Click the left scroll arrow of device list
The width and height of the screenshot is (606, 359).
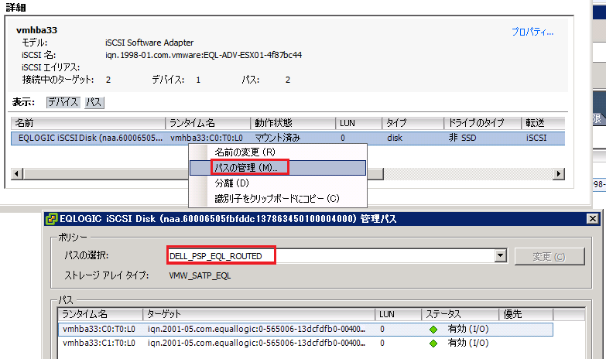tap(16, 173)
